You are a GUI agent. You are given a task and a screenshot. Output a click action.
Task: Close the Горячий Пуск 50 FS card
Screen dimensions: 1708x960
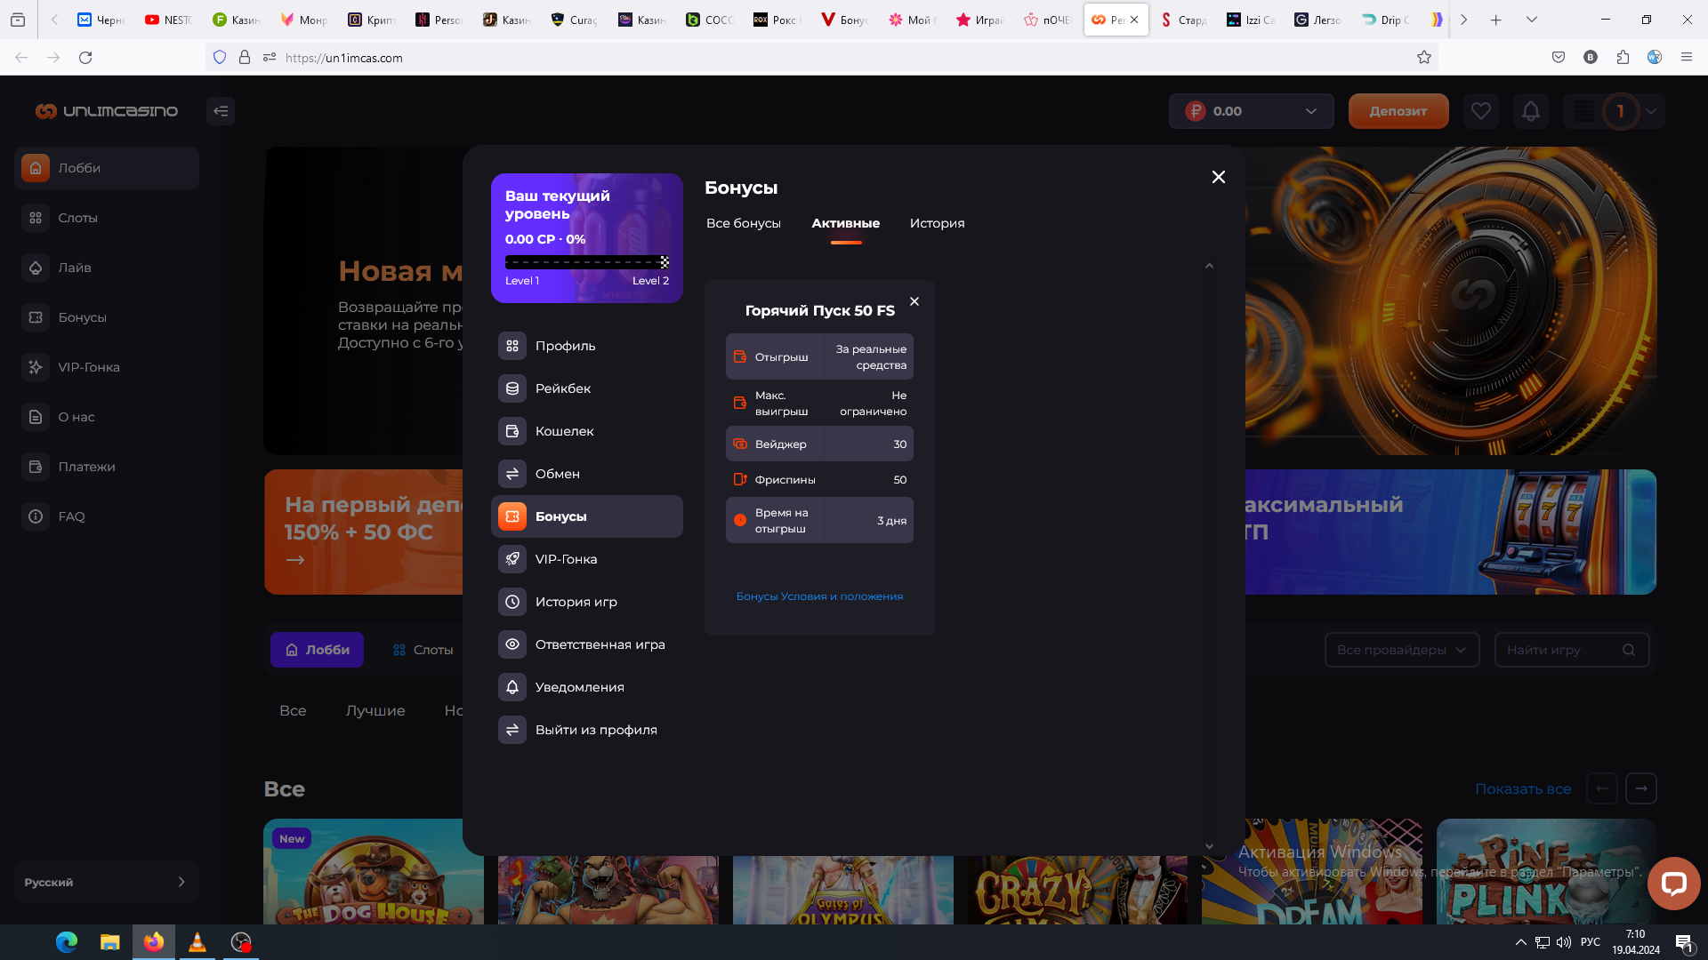[x=914, y=301]
